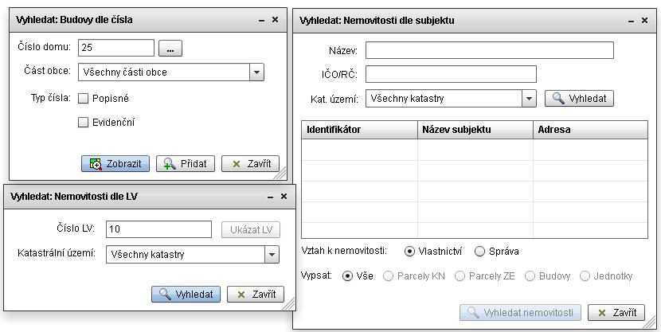Click the Ukázat LV button
The width and height of the screenshot is (661, 332).
pos(251,230)
